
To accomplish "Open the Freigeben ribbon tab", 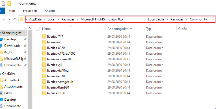I will coord(30,11).
